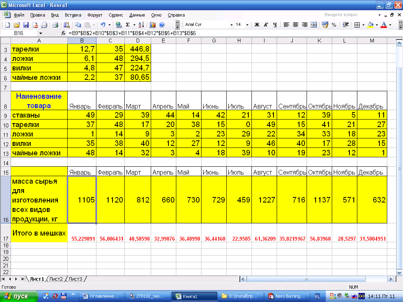Toggle bold formatting (Ж)
The height and width of the screenshot is (302, 403).
point(257,25)
